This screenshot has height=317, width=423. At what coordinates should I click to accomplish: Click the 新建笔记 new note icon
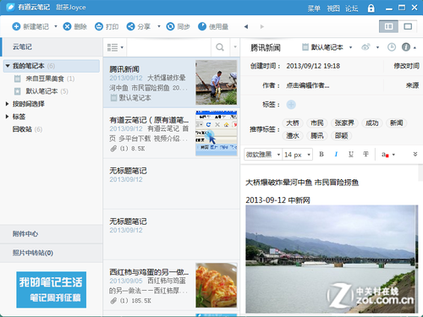tap(16, 26)
